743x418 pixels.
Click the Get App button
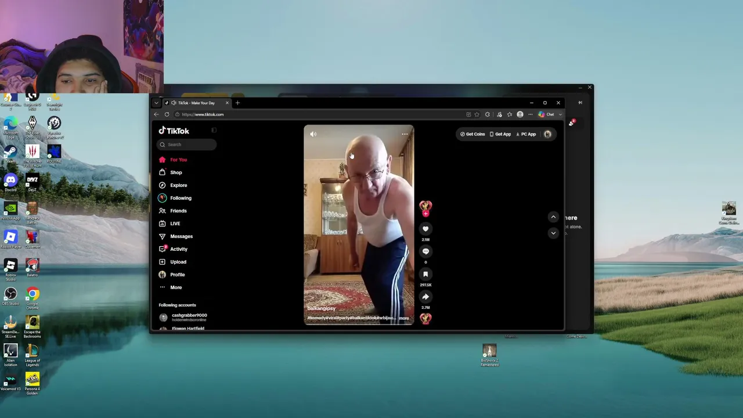(x=500, y=134)
